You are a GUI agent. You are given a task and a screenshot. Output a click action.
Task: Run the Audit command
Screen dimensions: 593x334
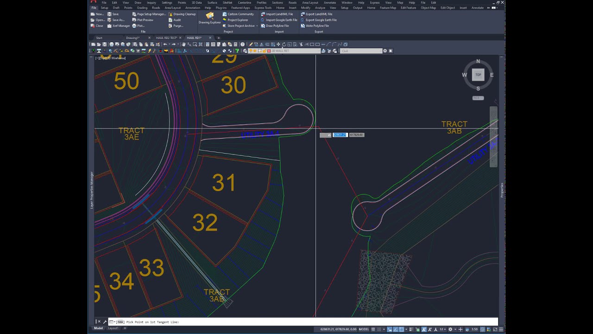tap(174, 20)
